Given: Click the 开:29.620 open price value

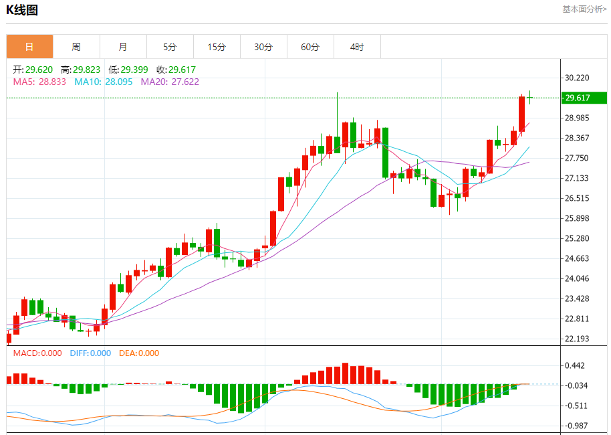Looking at the screenshot, I should pos(33,70).
